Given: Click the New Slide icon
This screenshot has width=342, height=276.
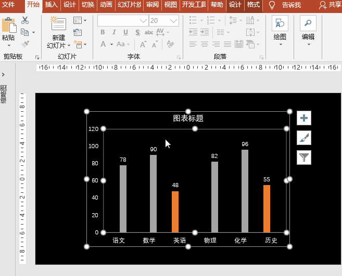Looking at the screenshot, I should [x=58, y=23].
